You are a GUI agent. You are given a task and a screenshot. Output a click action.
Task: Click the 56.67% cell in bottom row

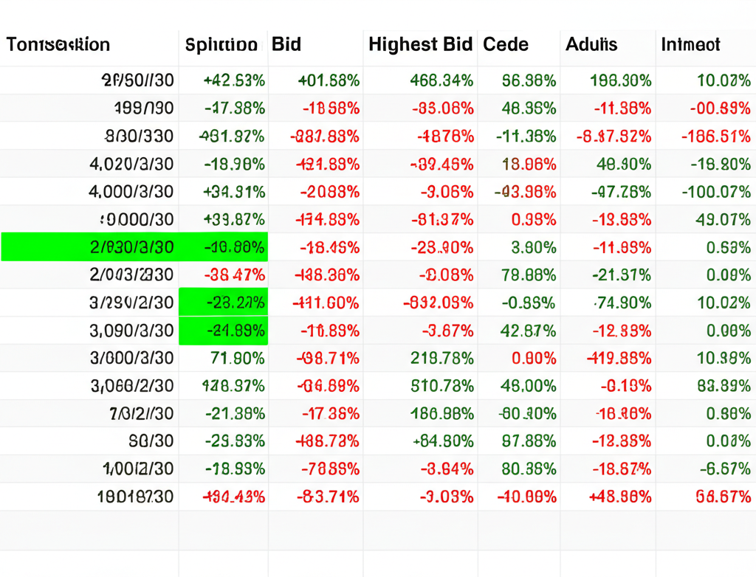723,497
